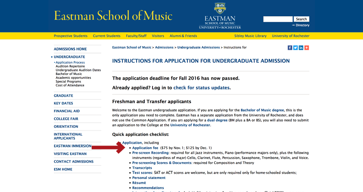Open Graduate sidebar section

point(64,96)
